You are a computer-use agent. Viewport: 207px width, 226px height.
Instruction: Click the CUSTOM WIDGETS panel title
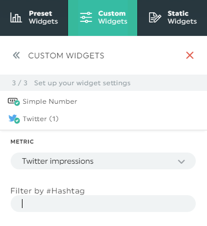[x=66, y=56]
